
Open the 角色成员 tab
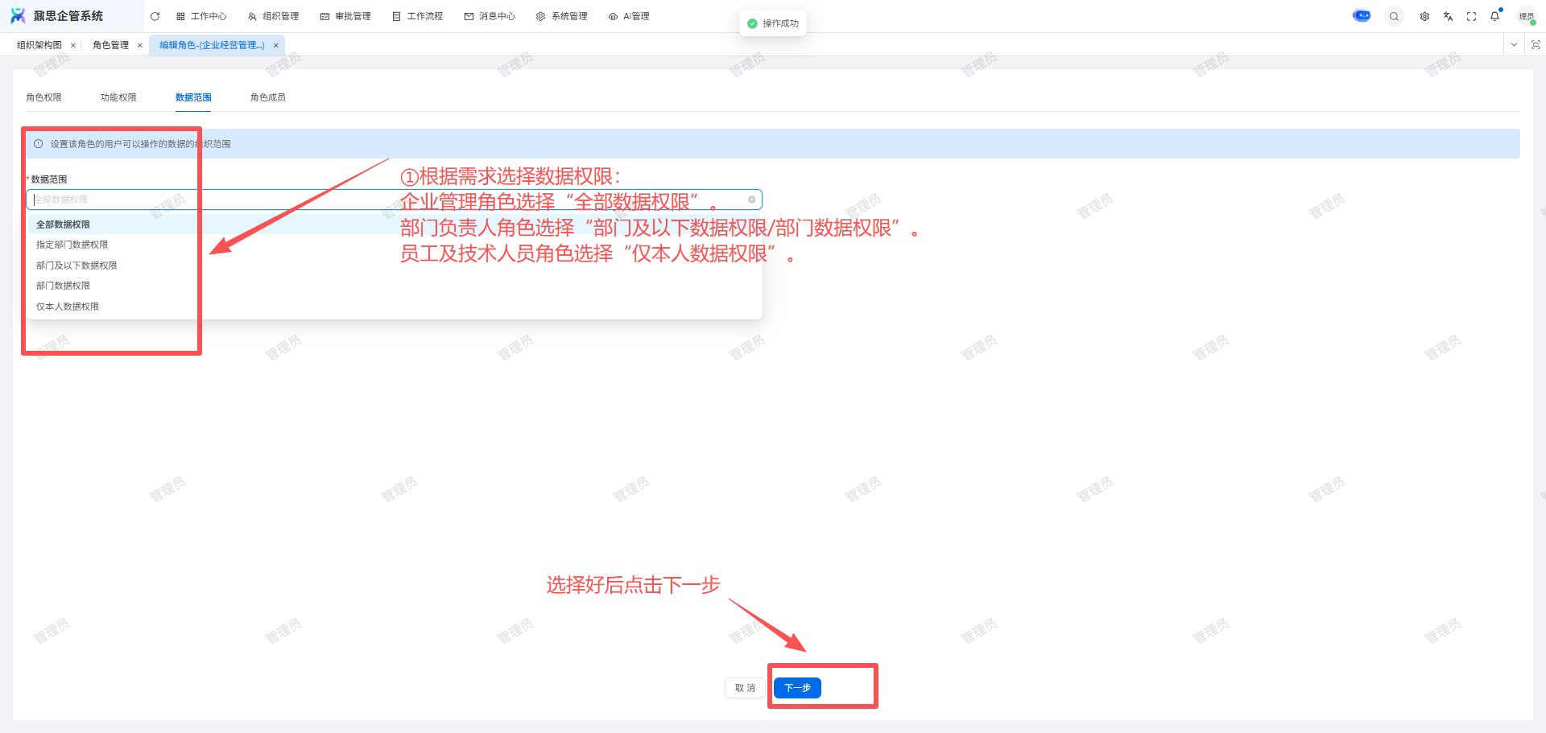(x=267, y=97)
